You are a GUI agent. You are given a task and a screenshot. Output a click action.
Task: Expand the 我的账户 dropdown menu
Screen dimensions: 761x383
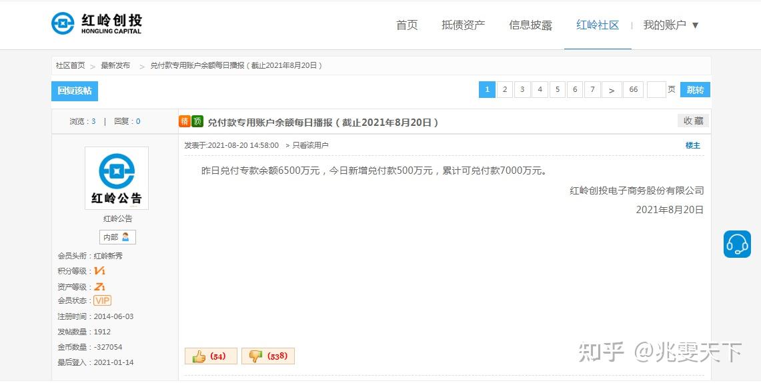671,25
